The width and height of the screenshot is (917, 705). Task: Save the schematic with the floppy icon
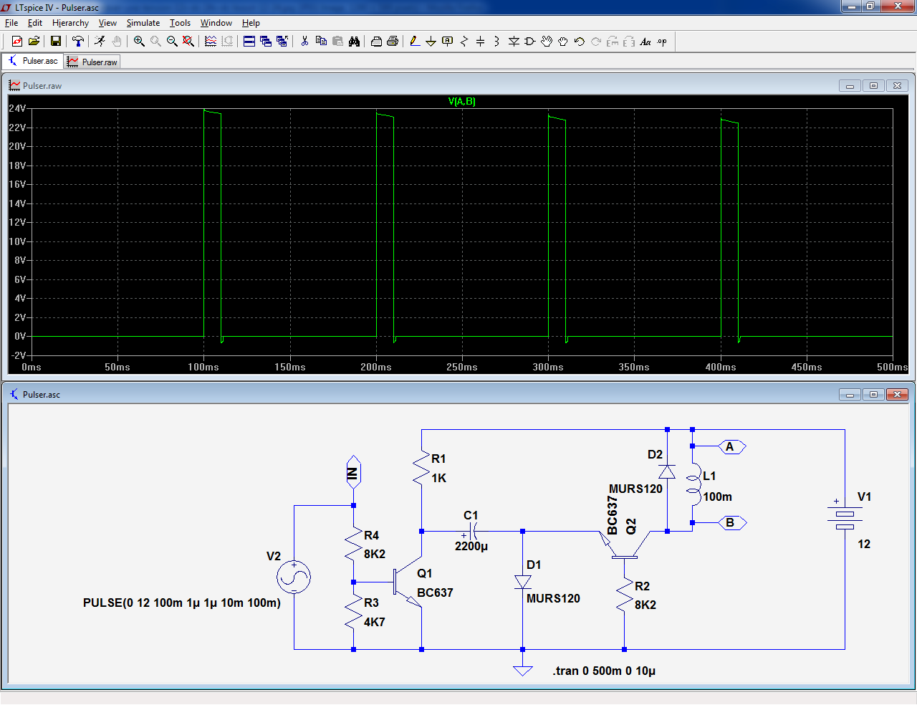pos(55,42)
